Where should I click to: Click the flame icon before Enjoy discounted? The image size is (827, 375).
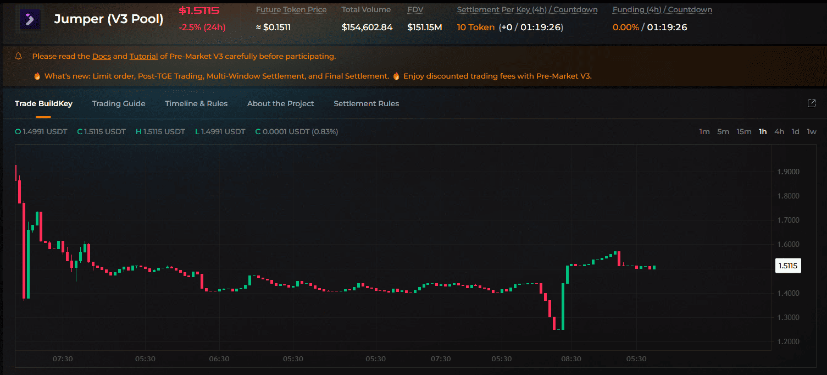396,76
